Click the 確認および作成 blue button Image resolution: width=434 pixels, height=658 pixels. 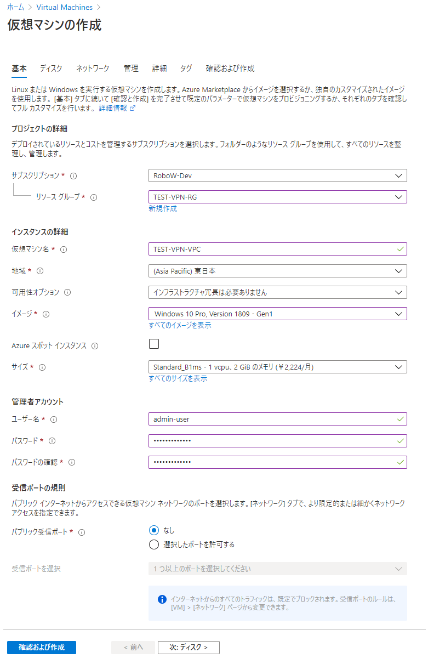(x=42, y=648)
